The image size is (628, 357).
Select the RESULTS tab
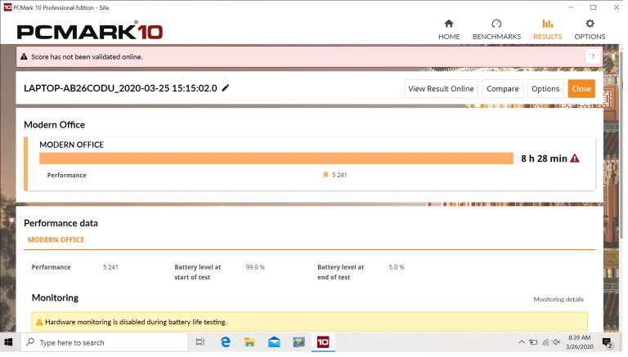pyautogui.click(x=548, y=29)
